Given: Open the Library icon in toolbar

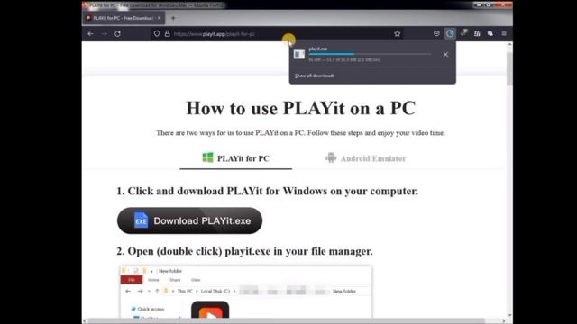Looking at the screenshot, I should (x=477, y=34).
